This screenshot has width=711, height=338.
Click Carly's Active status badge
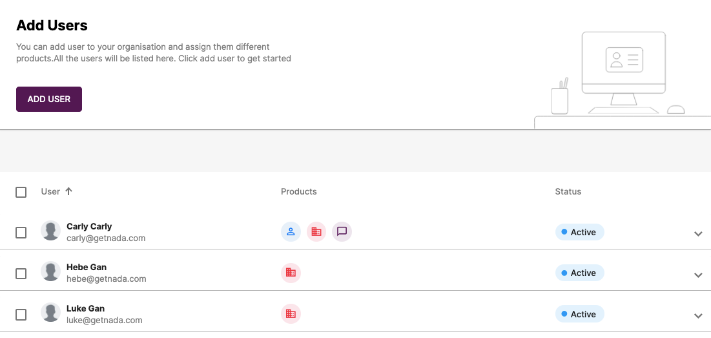tap(580, 232)
